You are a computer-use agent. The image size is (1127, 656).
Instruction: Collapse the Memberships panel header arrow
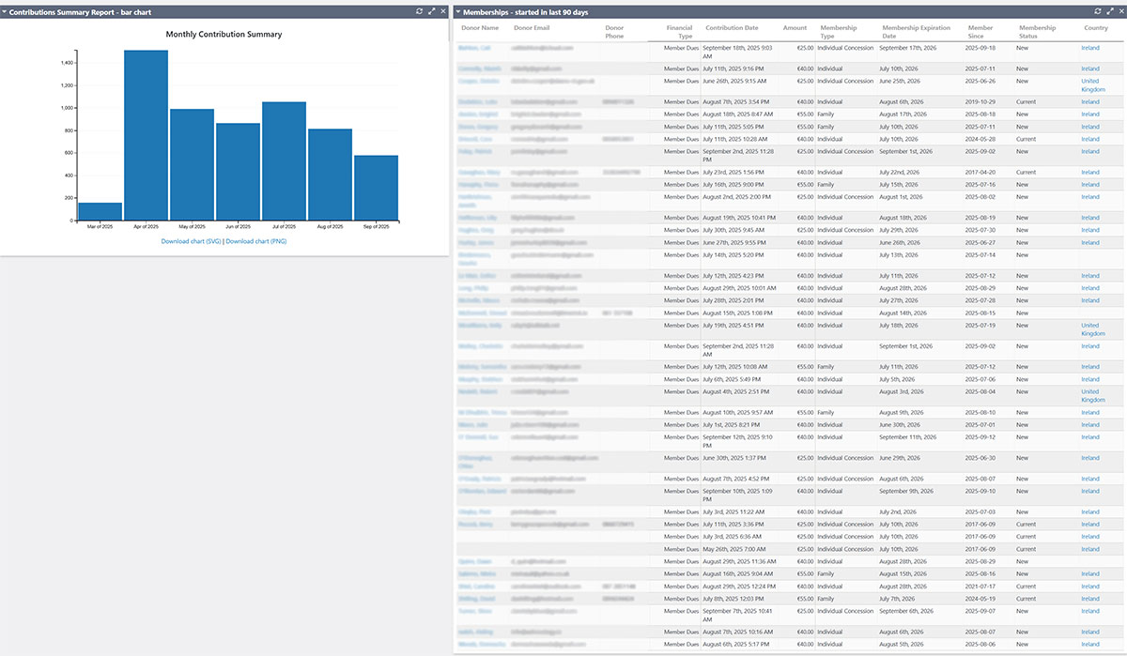(x=457, y=12)
